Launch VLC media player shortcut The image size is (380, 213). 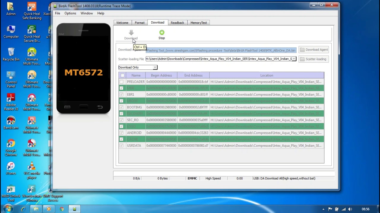pyautogui.click(x=32, y=170)
